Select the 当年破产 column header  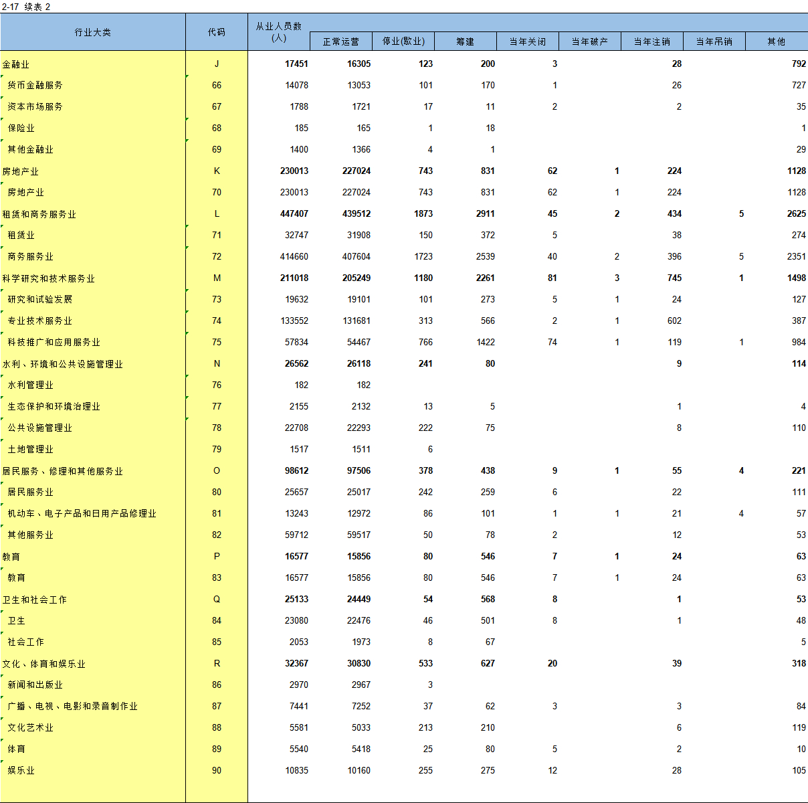tap(590, 41)
